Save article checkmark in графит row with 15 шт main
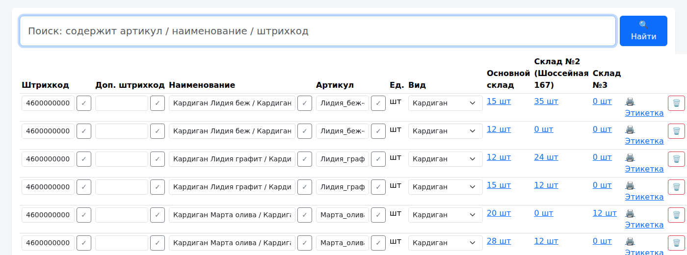This screenshot has height=255, width=687. 378,187
